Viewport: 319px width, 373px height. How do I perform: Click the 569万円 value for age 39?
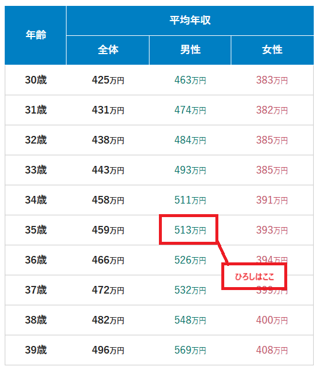190,350
